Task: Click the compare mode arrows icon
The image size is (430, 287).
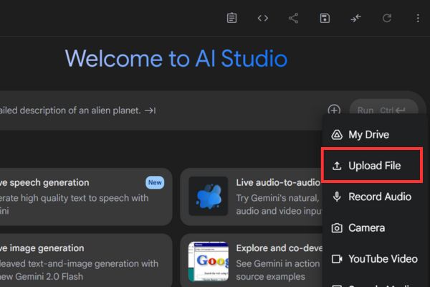Action: point(355,18)
